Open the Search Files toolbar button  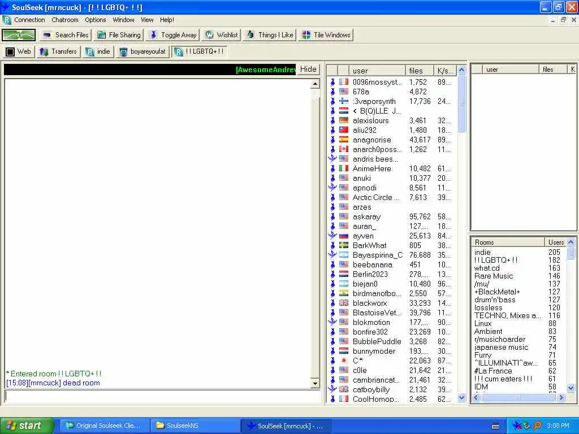click(x=66, y=35)
